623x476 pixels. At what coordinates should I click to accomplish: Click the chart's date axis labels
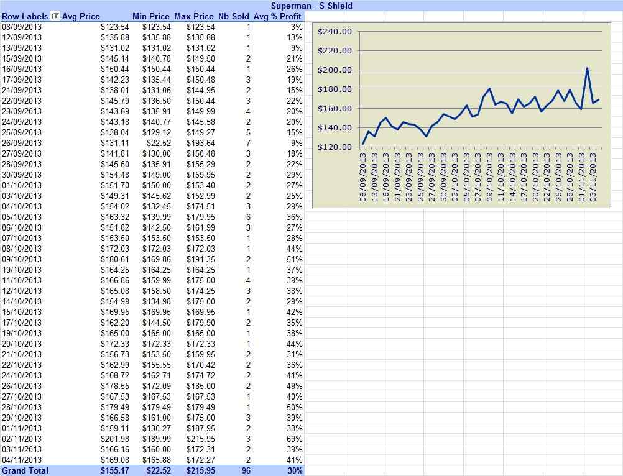pos(478,177)
